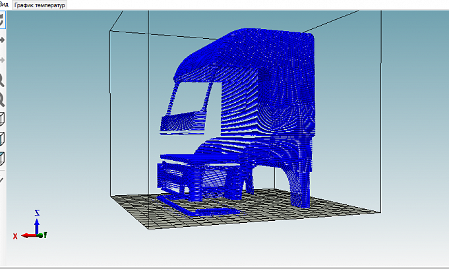
Task: Click the dark right-arrow toolbar icon
Action: (x=2, y=40)
